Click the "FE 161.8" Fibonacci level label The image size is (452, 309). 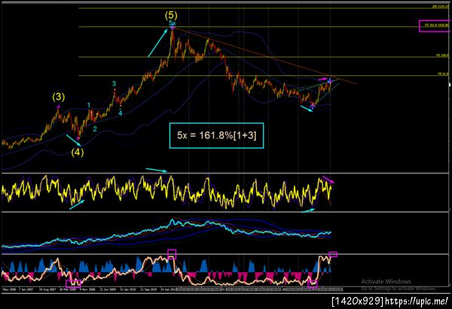[436, 26]
